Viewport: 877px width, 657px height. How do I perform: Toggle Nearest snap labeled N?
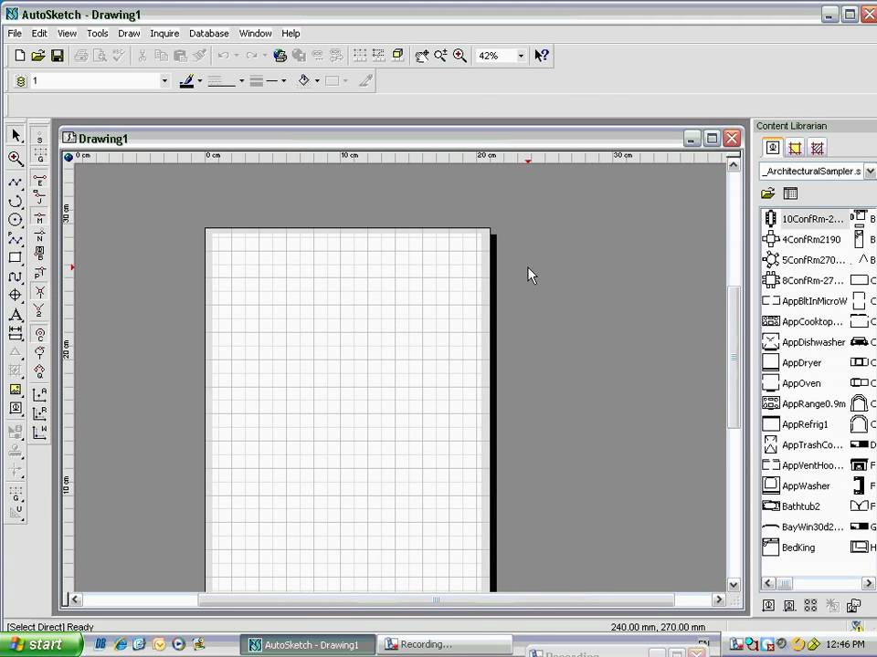coord(39,235)
